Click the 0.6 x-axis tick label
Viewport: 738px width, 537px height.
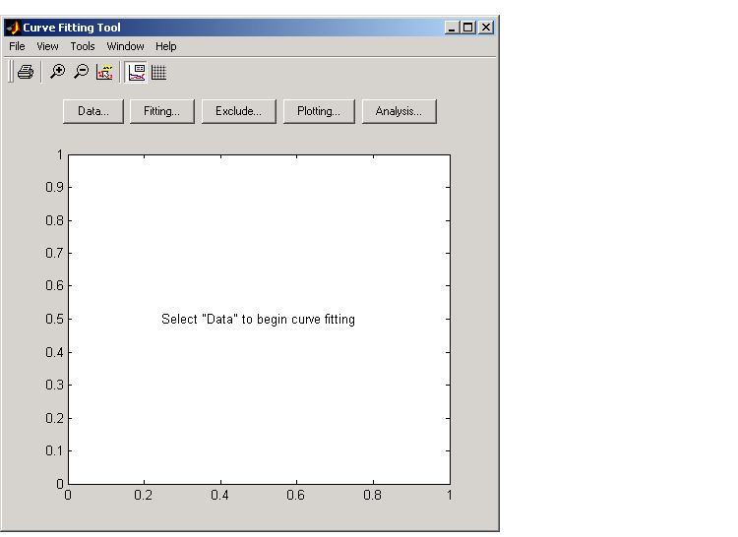(x=295, y=495)
